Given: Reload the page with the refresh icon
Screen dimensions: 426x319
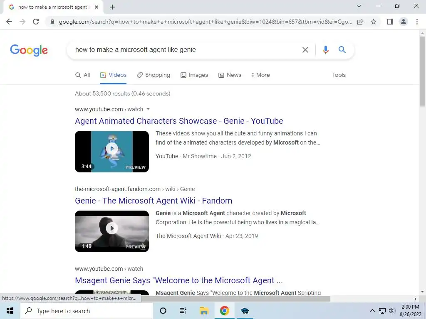Looking at the screenshot, I should point(36,22).
